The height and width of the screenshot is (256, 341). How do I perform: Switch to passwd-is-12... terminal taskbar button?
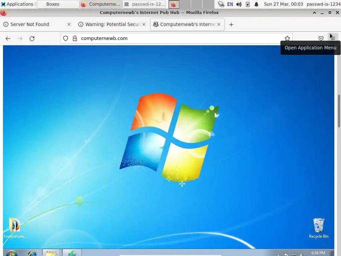pos(145,4)
